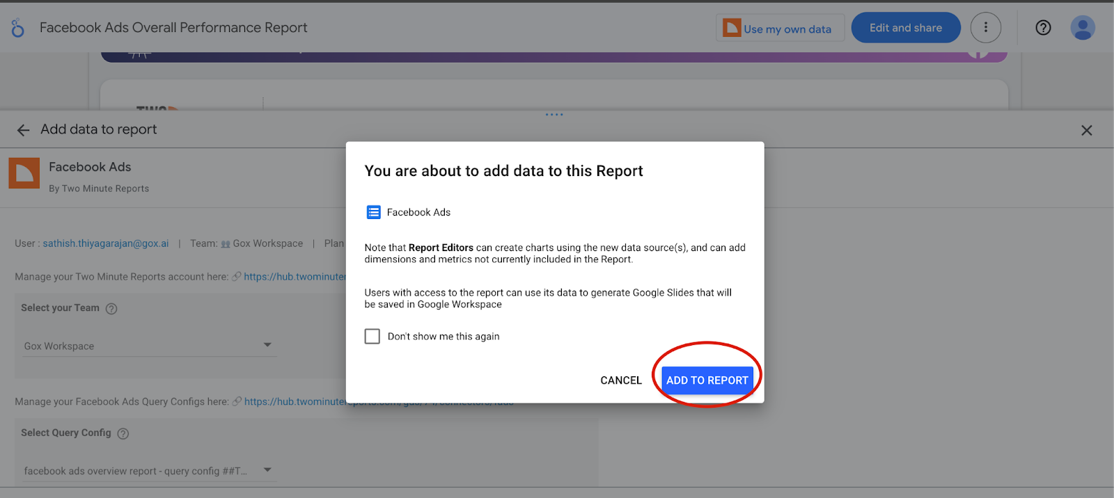This screenshot has width=1114, height=498.
Task: Open the three-dot more options menu
Action: coord(986,28)
